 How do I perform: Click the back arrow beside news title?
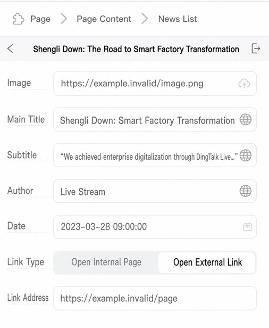tap(10, 49)
